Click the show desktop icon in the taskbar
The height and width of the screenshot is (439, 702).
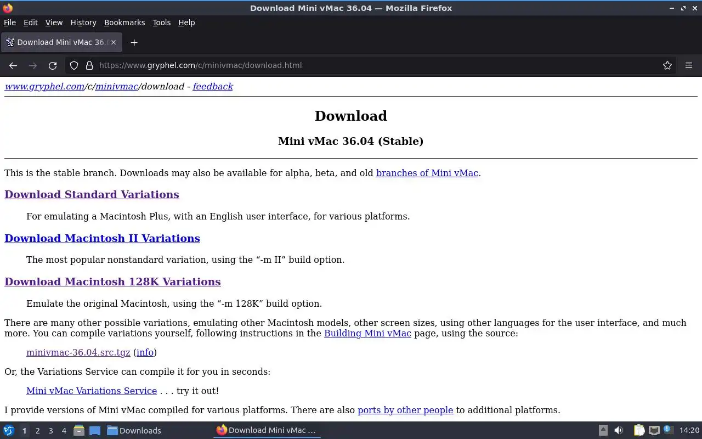(x=95, y=430)
